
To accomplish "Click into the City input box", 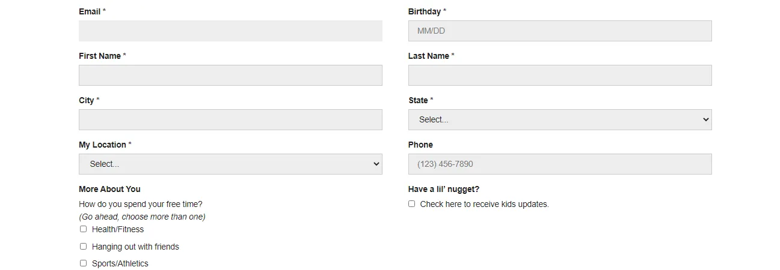I will [230, 120].
